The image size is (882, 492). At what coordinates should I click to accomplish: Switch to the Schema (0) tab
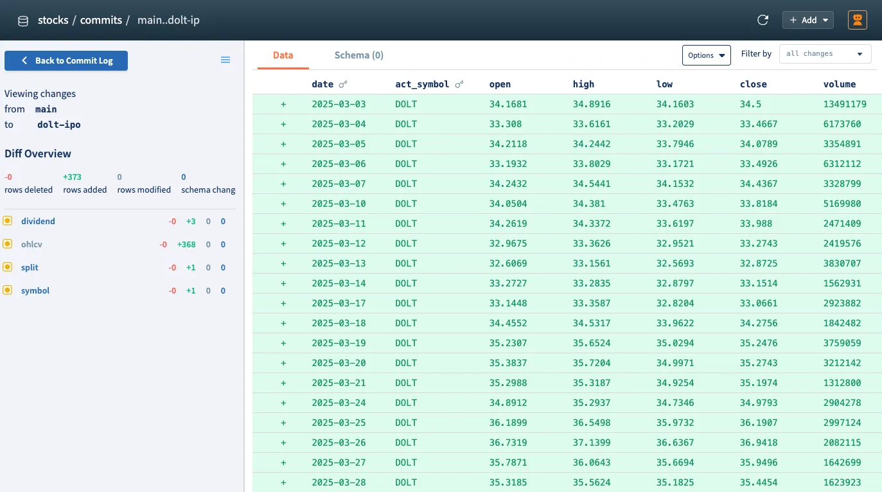coord(359,55)
